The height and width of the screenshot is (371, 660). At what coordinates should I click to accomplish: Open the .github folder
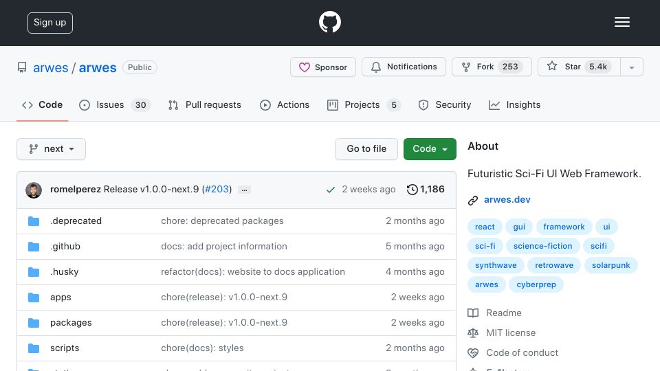(x=65, y=246)
